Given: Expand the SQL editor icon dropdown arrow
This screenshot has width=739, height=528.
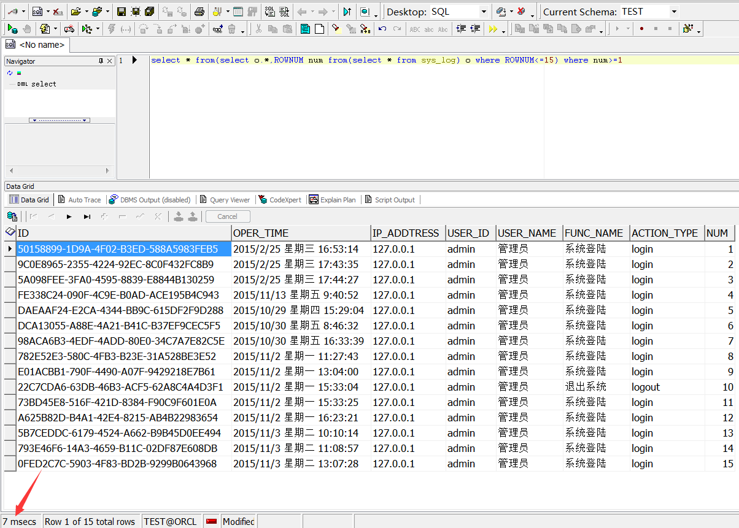Looking at the screenshot, I should pyautogui.click(x=48, y=12).
